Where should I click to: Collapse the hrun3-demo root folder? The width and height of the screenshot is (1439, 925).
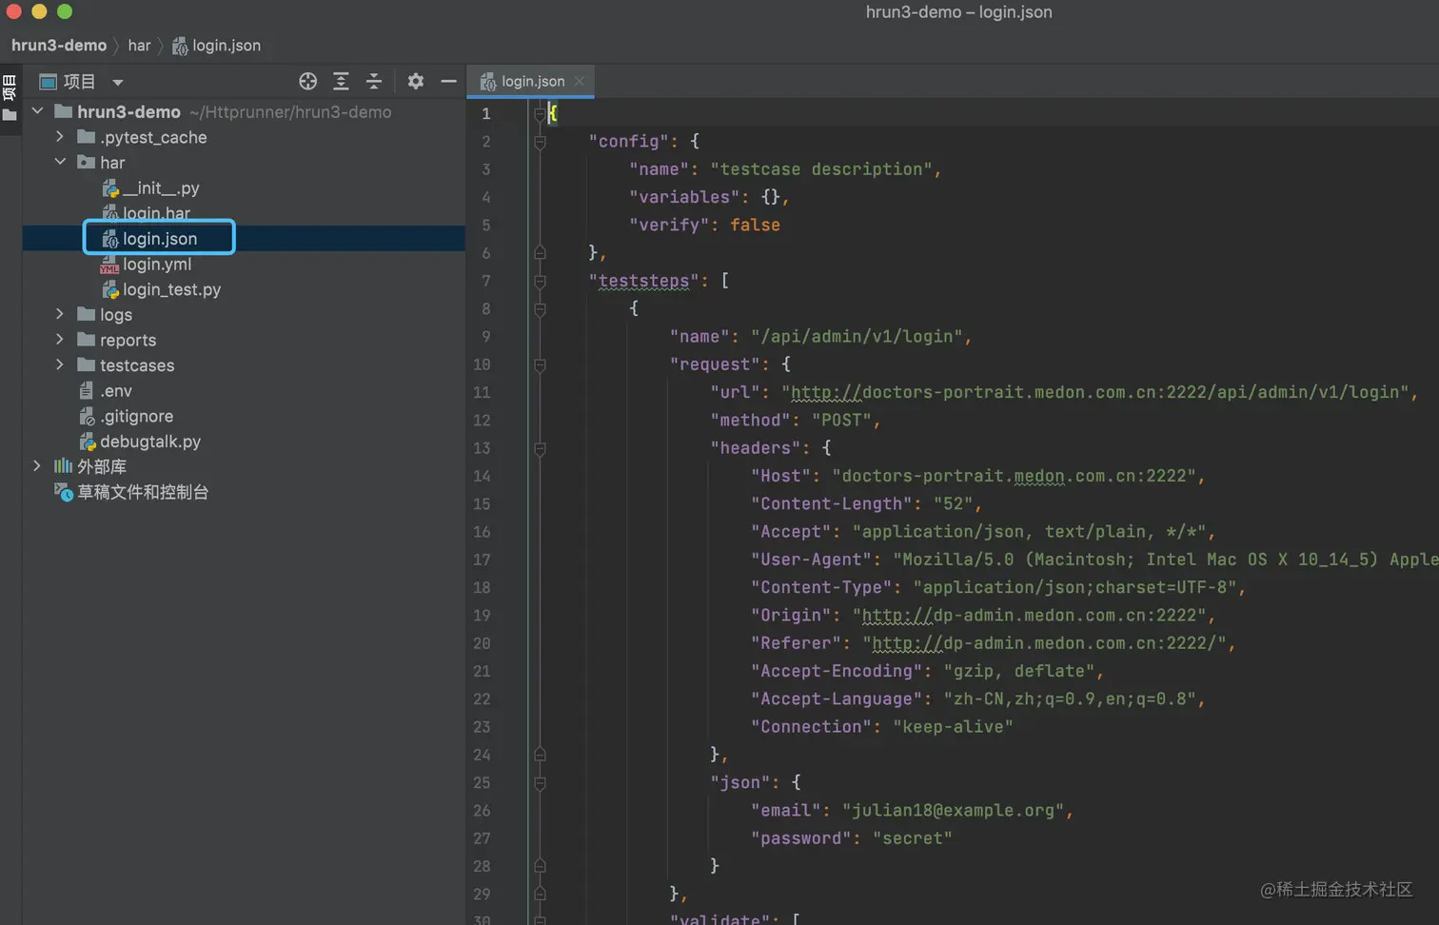(x=37, y=111)
